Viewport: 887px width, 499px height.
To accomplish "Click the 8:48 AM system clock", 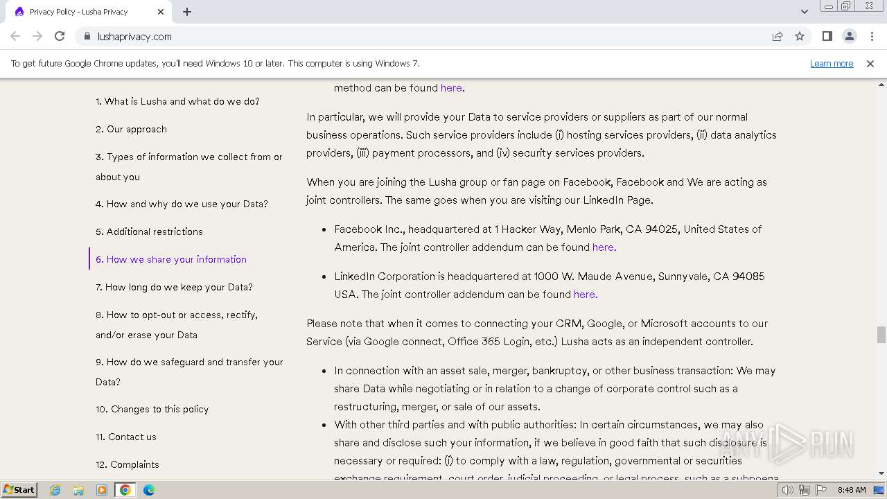I will click(852, 490).
